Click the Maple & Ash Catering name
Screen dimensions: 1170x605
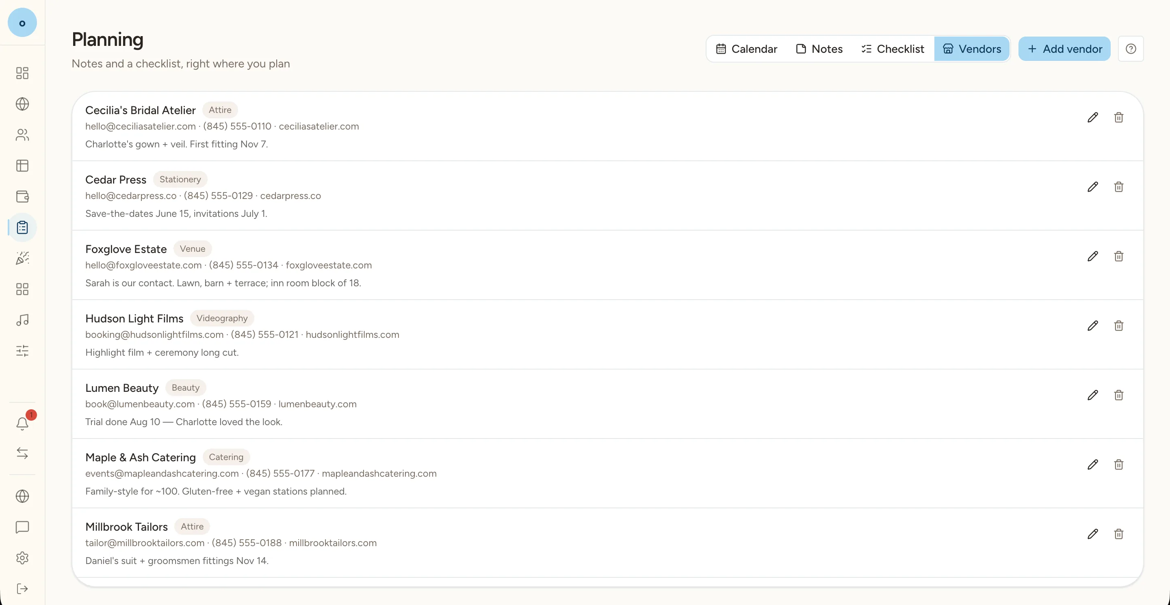pyautogui.click(x=140, y=458)
